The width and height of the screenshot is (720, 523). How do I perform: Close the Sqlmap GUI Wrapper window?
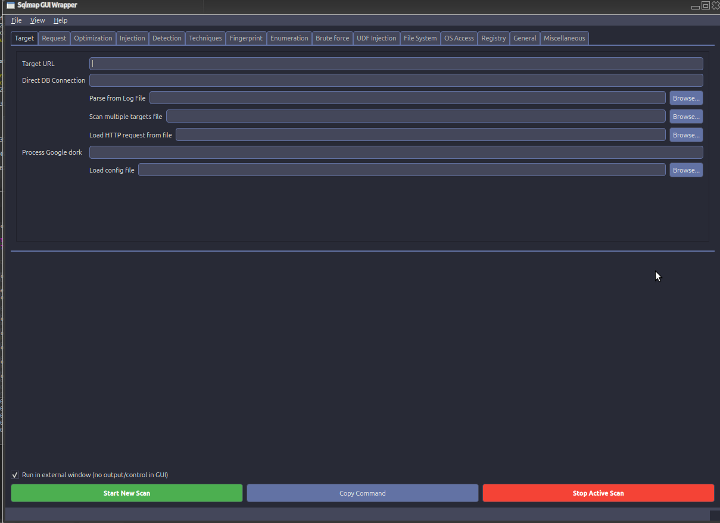click(715, 6)
